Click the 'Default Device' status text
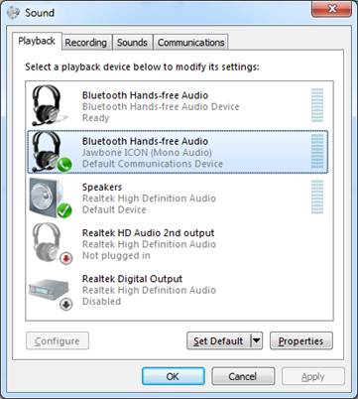This screenshot has width=358, height=399. [114, 209]
